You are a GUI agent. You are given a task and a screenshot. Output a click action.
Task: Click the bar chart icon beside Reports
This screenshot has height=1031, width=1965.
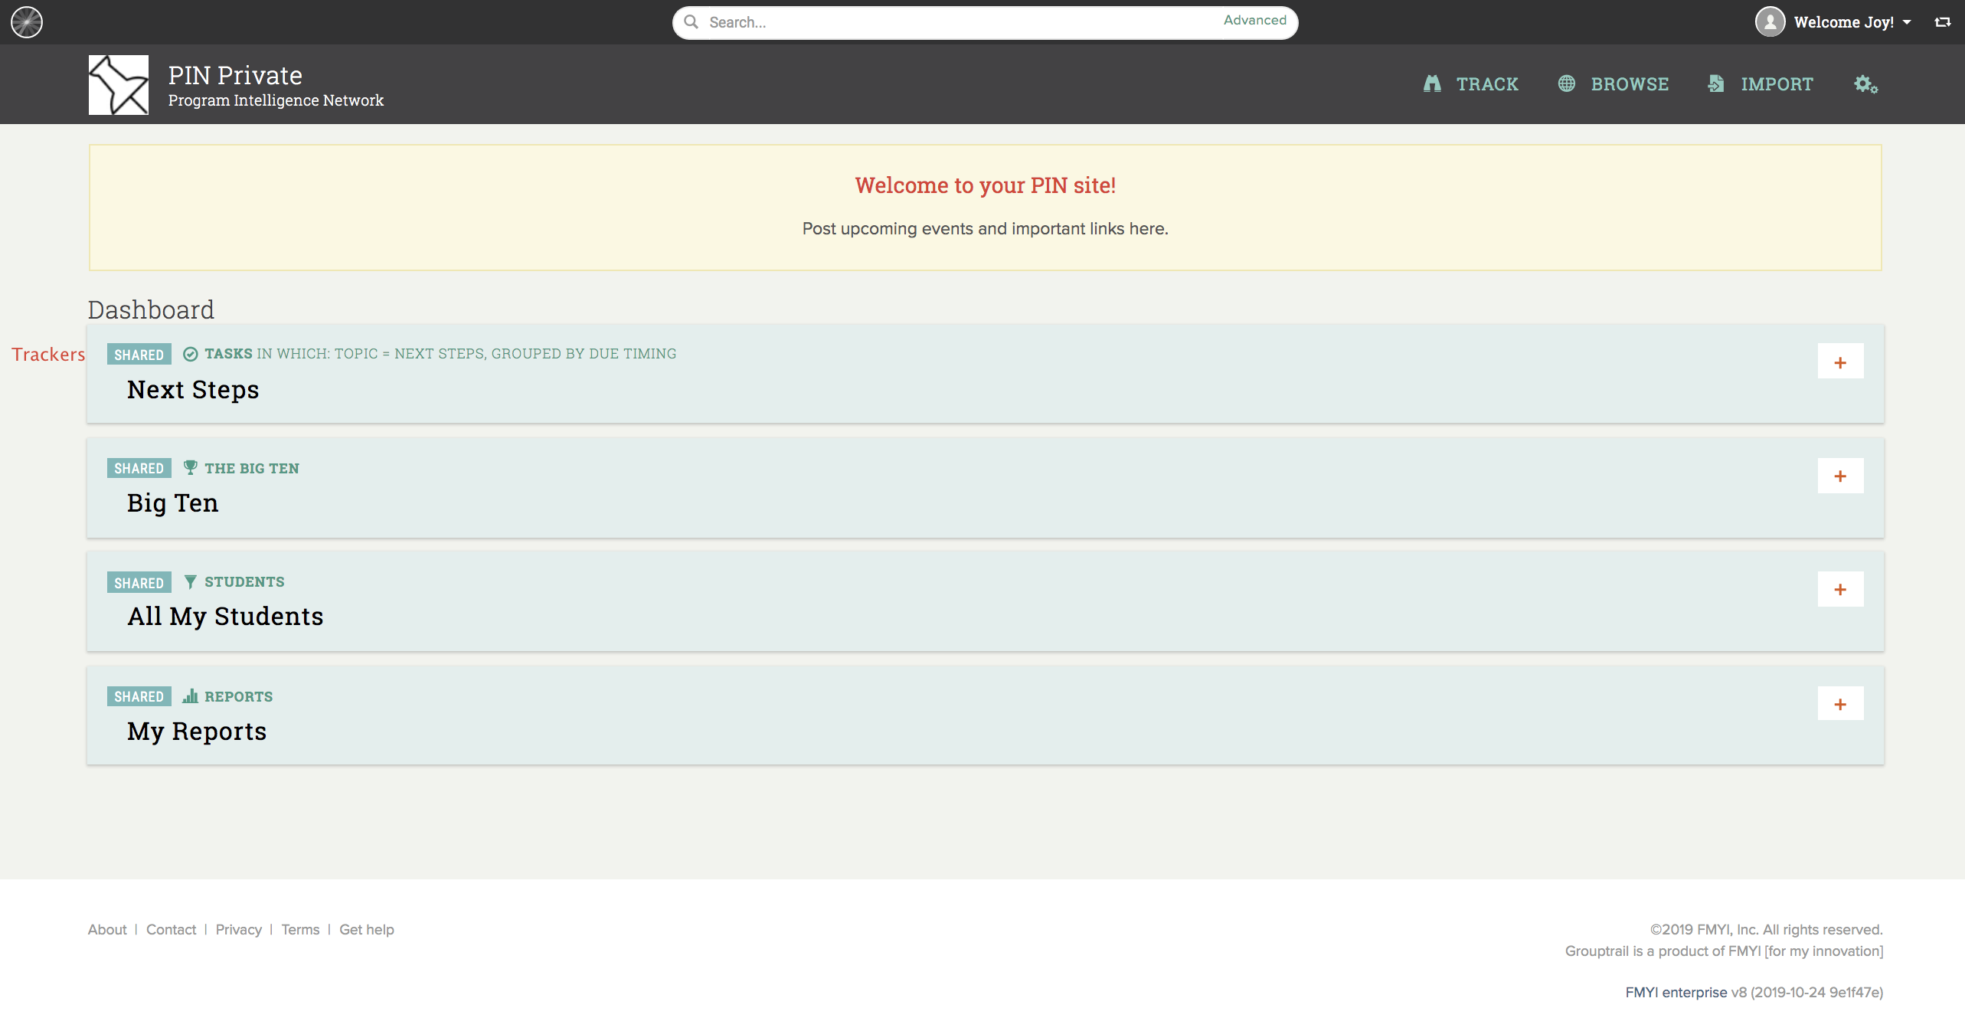coord(191,696)
